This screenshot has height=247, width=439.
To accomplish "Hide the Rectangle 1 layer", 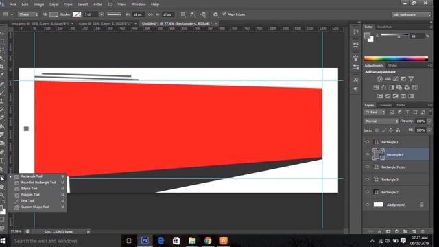I will [367, 142].
